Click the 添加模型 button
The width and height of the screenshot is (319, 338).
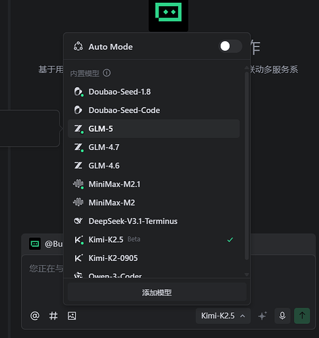coord(157,292)
